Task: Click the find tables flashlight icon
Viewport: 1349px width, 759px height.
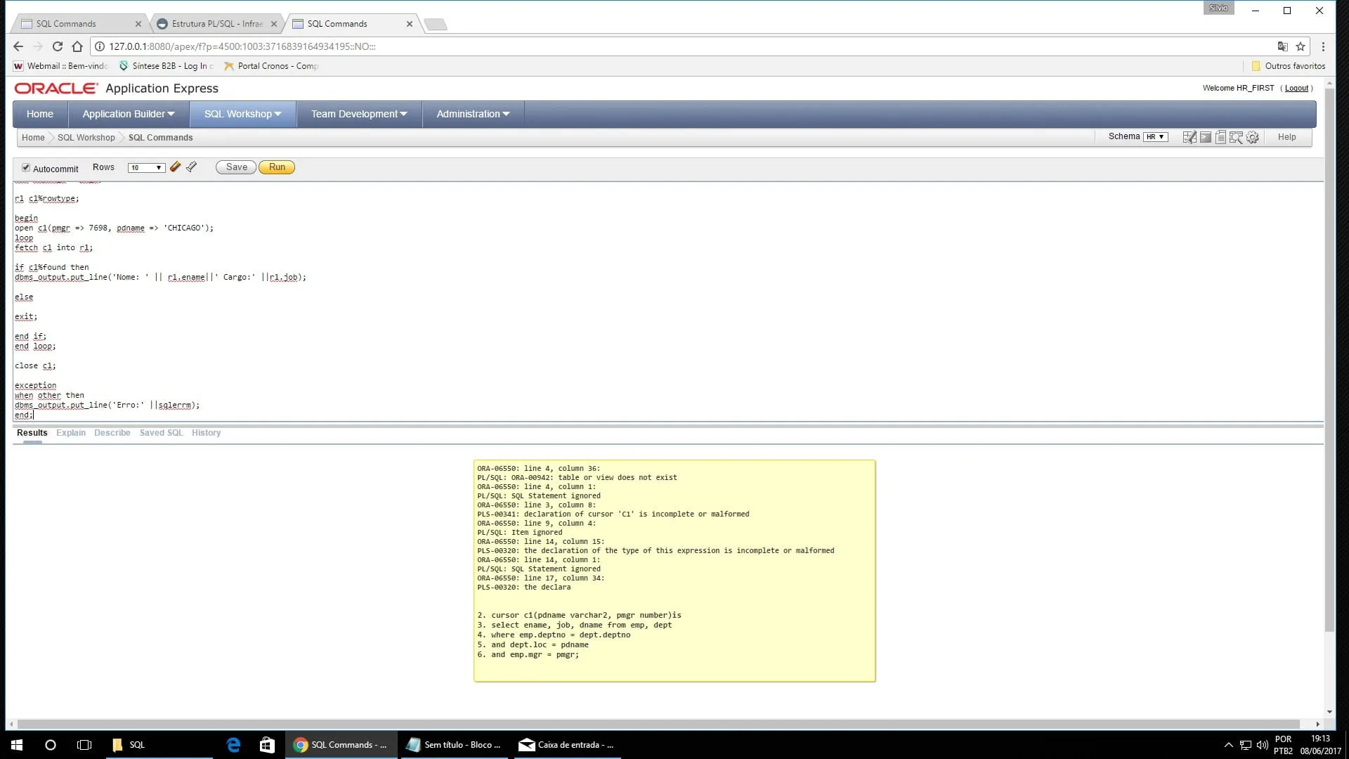Action: pyautogui.click(x=191, y=167)
